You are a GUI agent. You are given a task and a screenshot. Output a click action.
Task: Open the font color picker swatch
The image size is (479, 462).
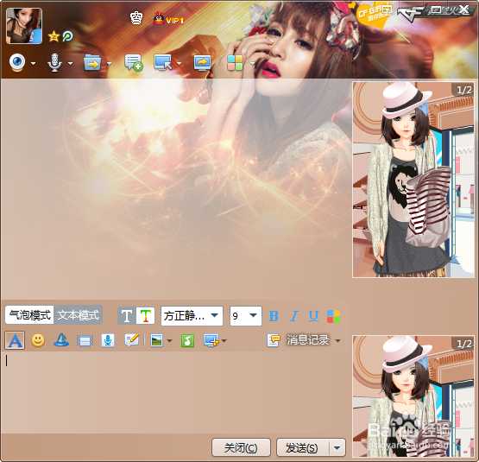334,316
